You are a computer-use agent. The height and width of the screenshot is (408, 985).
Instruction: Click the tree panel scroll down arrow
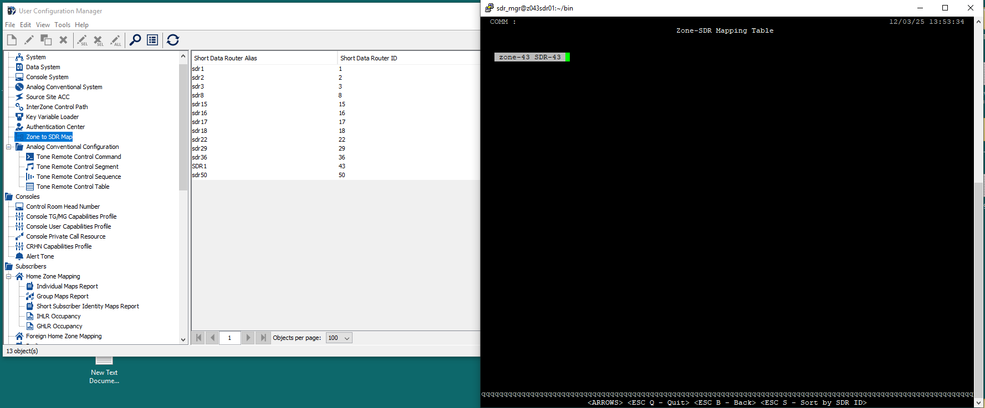183,339
